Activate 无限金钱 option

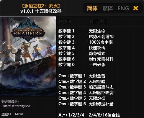click(x=97, y=76)
